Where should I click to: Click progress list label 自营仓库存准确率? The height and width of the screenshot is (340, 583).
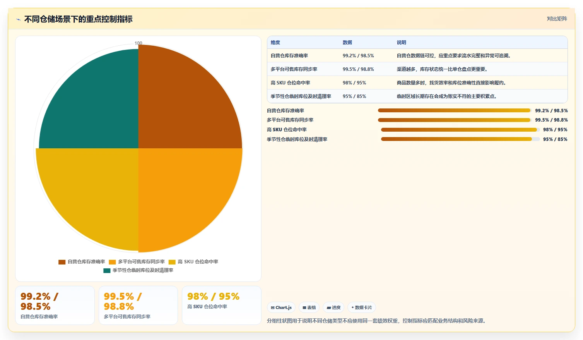tap(286, 111)
